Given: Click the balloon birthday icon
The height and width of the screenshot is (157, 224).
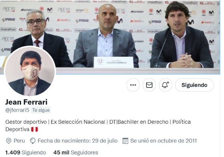Looking at the screenshot, I should 33,141.
